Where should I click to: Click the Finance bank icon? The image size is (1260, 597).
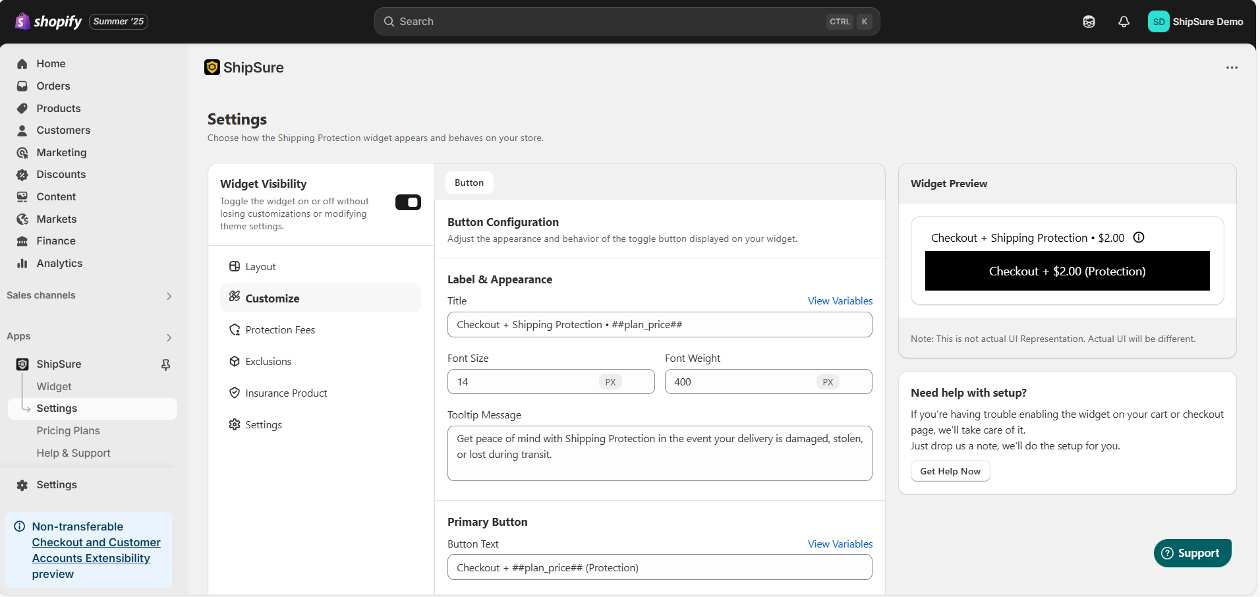point(22,241)
